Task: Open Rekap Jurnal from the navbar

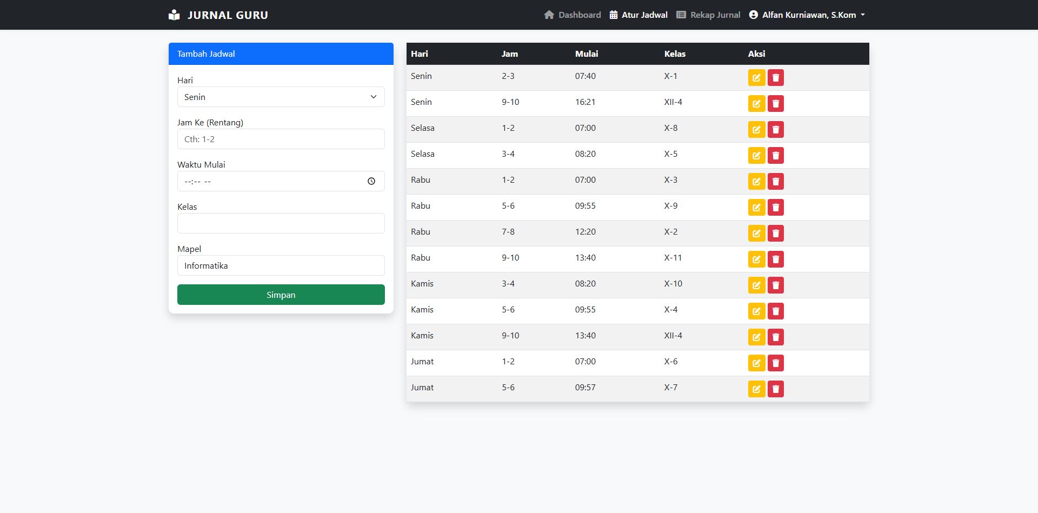Action: click(x=708, y=15)
